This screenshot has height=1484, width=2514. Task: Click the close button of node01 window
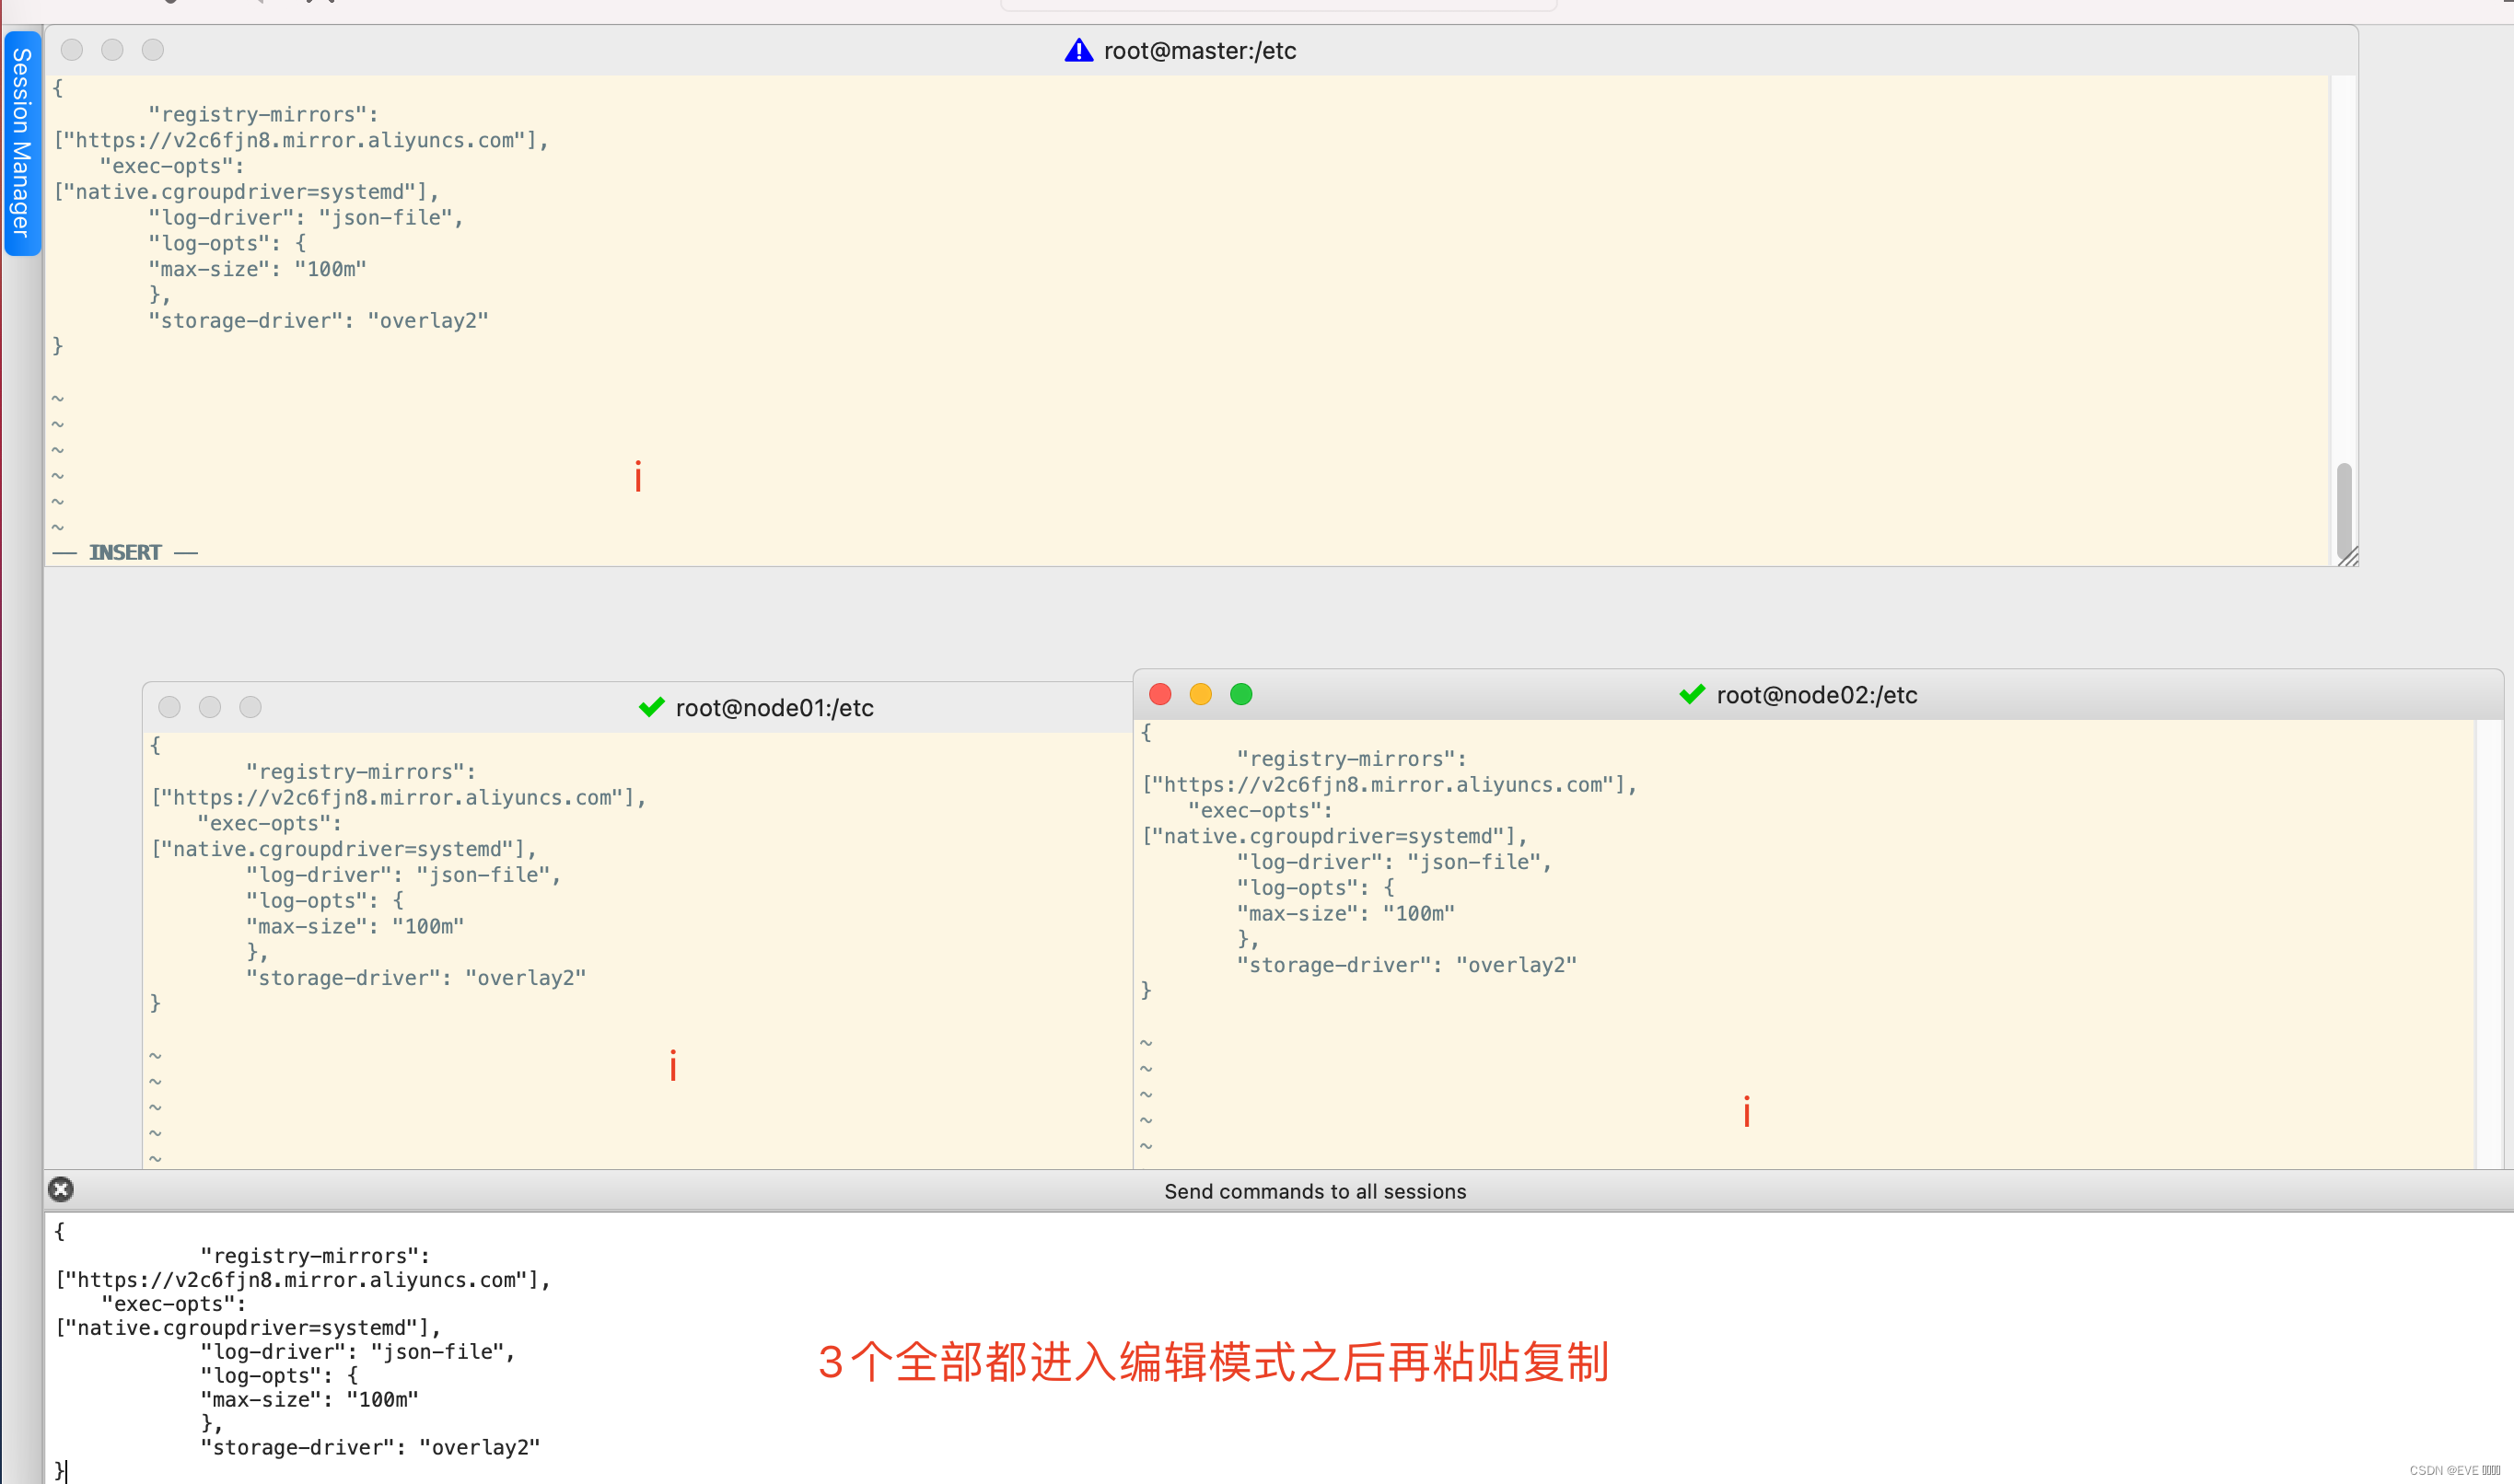point(169,707)
